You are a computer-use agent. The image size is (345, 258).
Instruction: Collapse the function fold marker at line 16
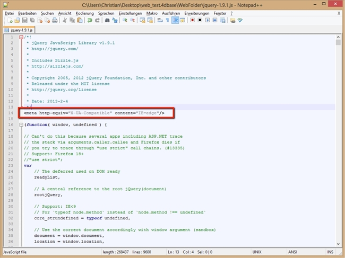pyautogui.click(x=21, y=124)
